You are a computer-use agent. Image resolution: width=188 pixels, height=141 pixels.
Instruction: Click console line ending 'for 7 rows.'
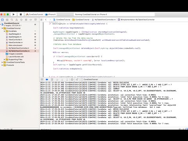tap(105, 123)
